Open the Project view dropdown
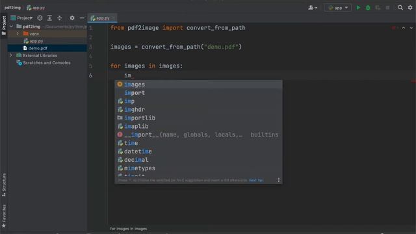Image resolution: width=416 pixels, height=234 pixels. [21, 18]
